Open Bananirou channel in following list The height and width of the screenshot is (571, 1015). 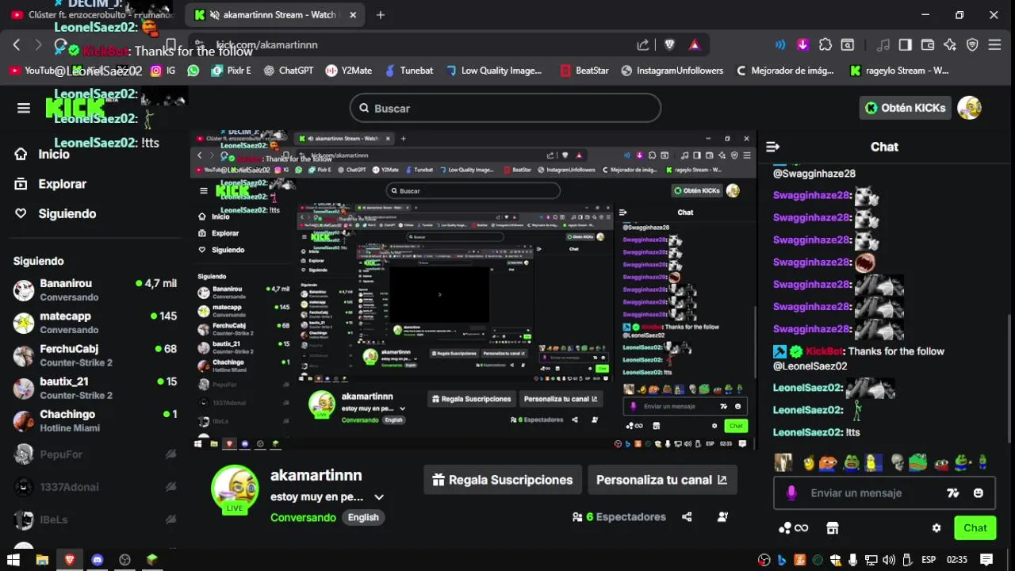click(95, 289)
